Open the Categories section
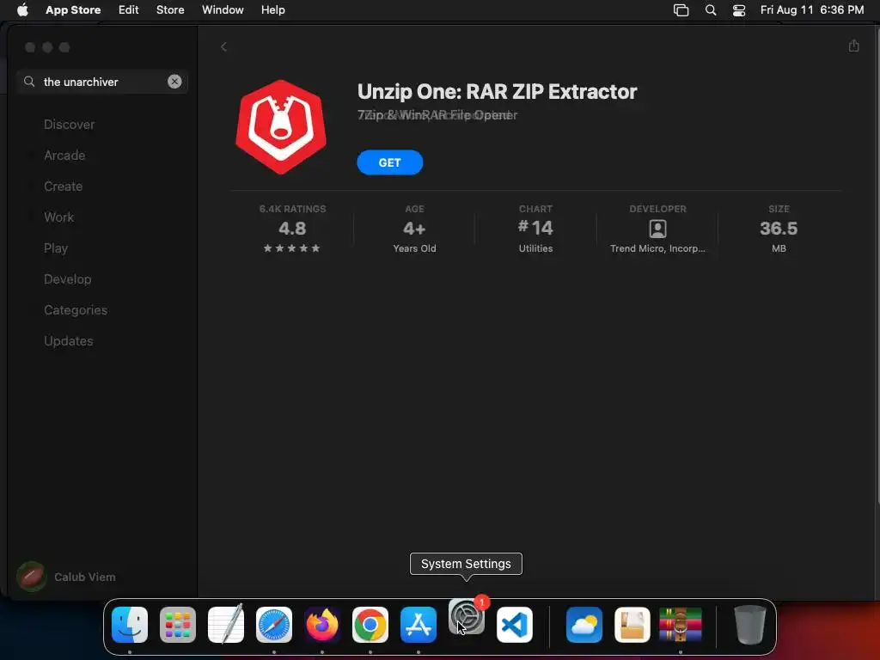Image resolution: width=880 pixels, height=660 pixels. point(76,309)
